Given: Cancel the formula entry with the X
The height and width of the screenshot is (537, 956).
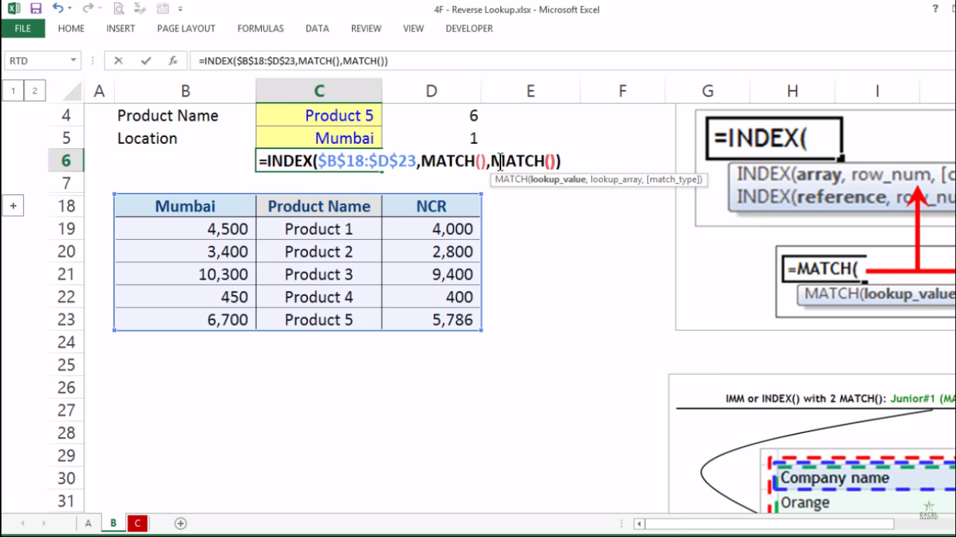Looking at the screenshot, I should [x=118, y=61].
